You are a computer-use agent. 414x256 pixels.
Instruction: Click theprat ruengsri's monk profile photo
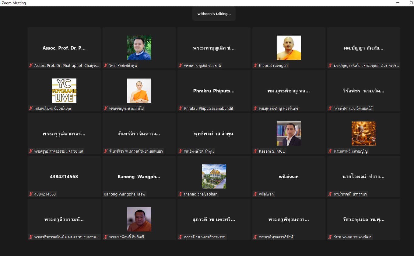click(289, 48)
